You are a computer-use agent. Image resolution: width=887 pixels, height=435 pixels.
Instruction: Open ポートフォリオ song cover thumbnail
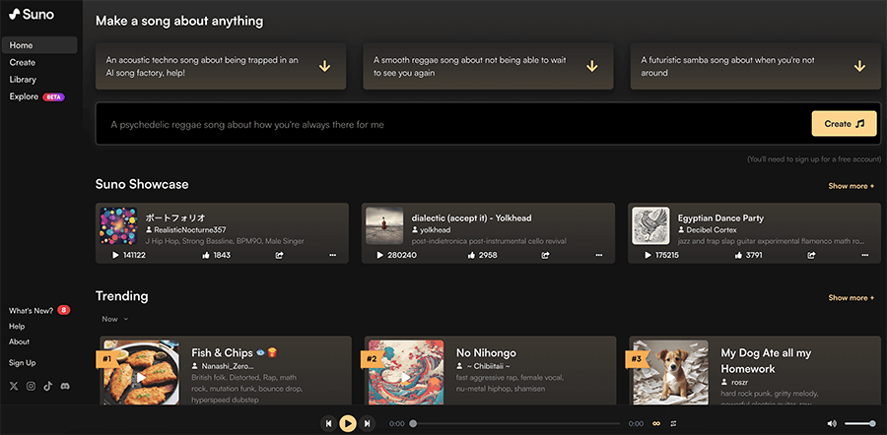pos(119,225)
